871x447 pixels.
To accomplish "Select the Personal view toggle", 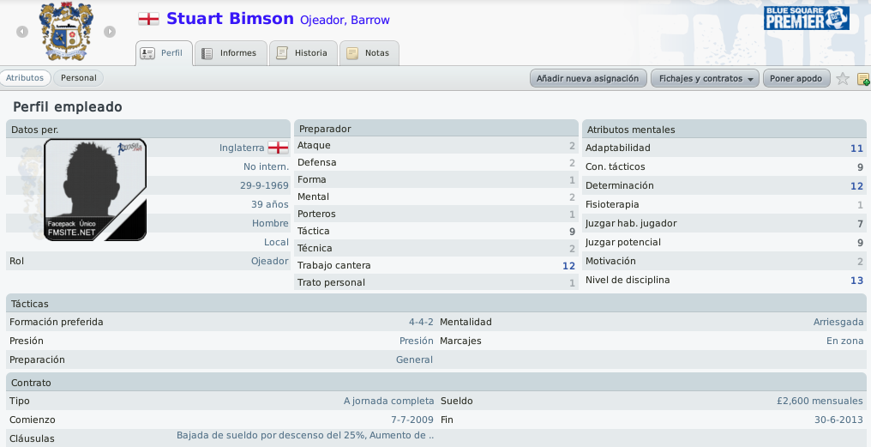I will [78, 78].
